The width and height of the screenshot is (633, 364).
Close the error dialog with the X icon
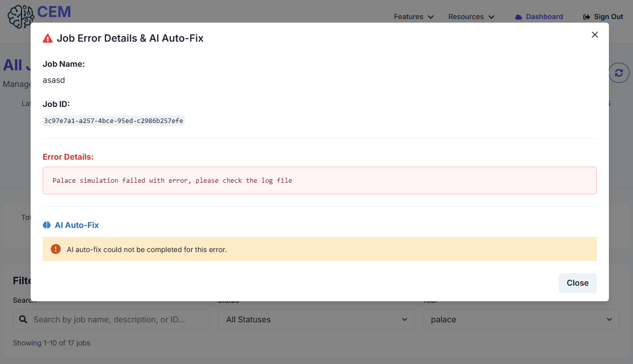coord(595,35)
